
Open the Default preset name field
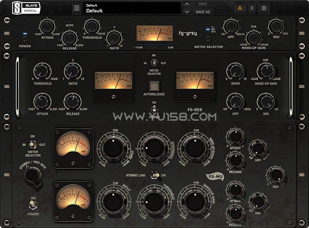tap(132, 8)
